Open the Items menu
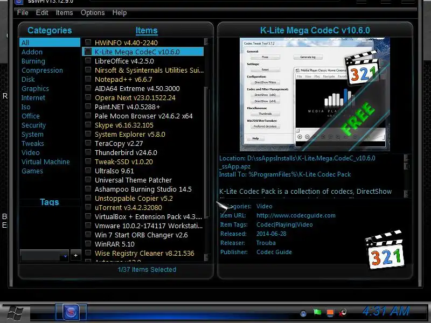 tap(64, 12)
